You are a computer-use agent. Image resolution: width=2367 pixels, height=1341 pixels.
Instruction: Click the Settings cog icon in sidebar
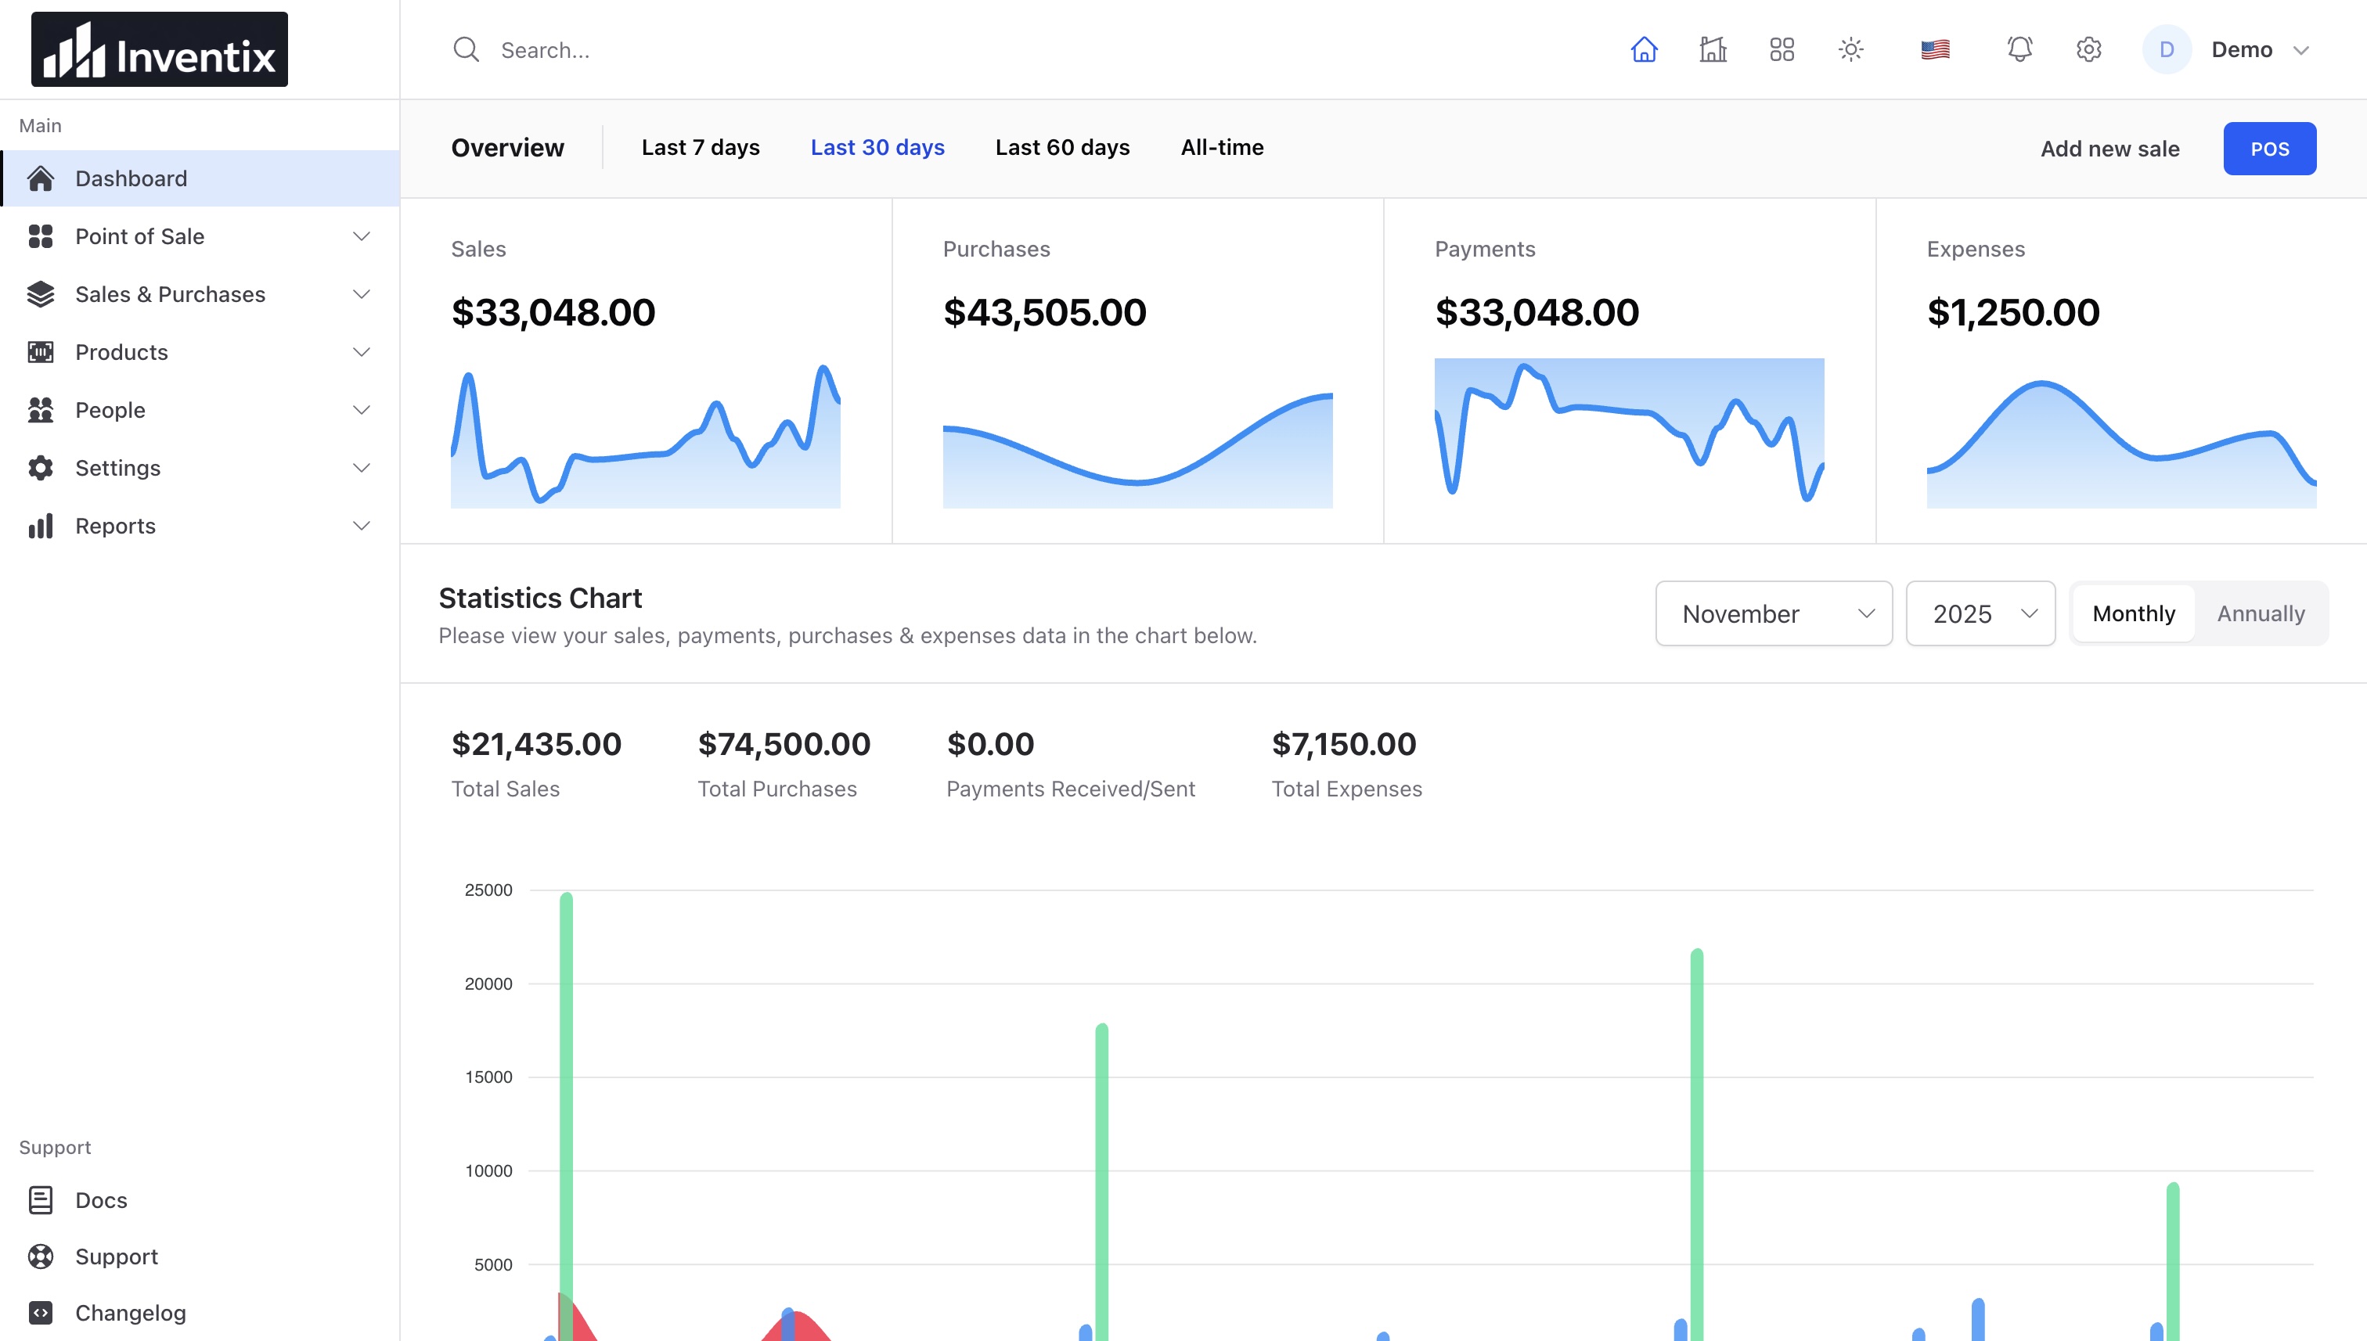click(41, 469)
